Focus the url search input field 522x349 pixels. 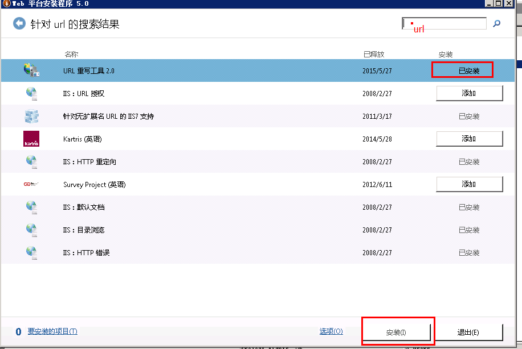444,23
